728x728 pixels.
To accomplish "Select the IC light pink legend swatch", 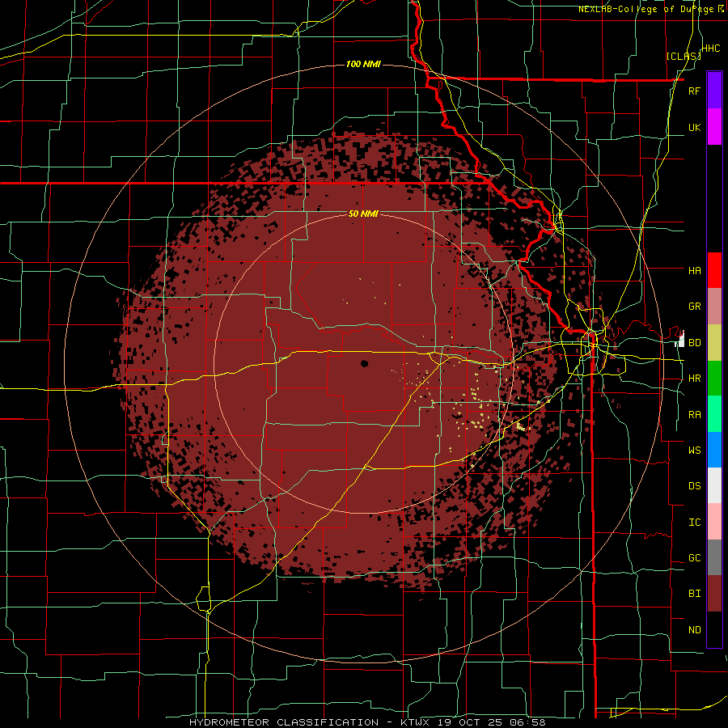I will pos(714,522).
